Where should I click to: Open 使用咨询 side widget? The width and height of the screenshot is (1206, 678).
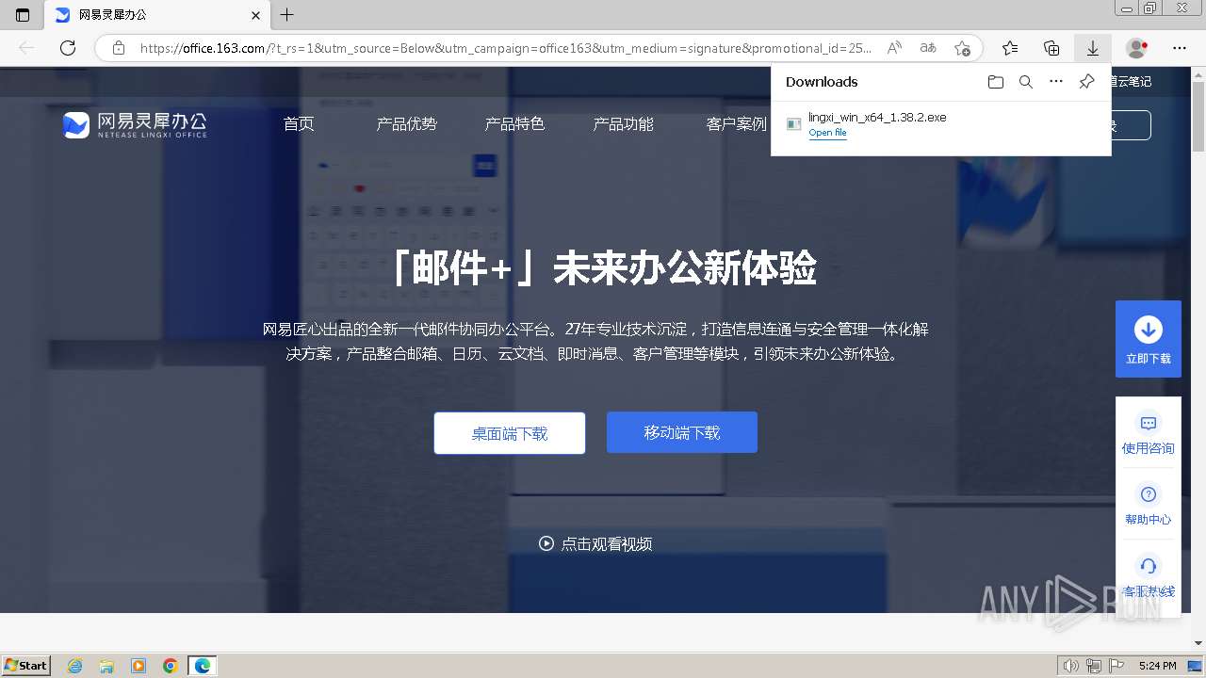1149,433
